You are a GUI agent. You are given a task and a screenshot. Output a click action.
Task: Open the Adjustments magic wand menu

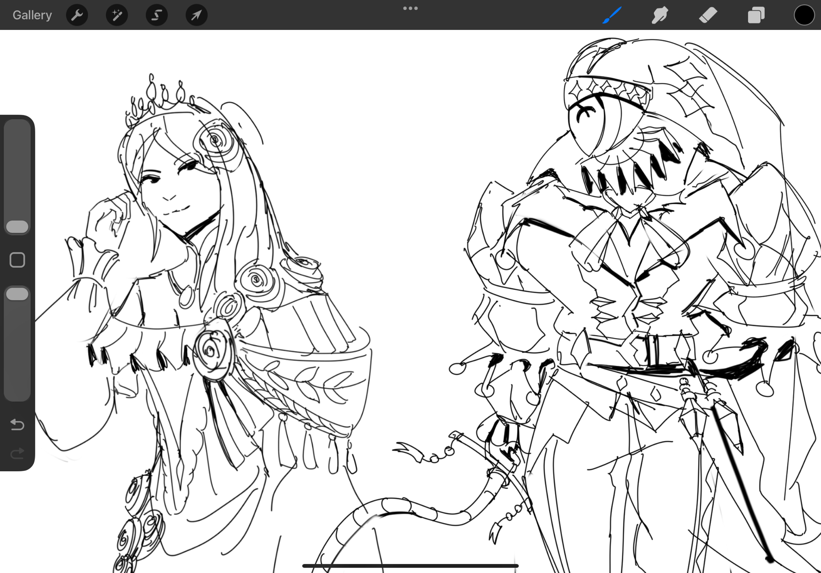(x=117, y=15)
